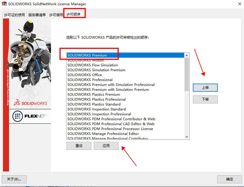Open the 许可证的使用 tab
Image resolution: width=244 pixels, height=187 pixels.
coord(14,15)
